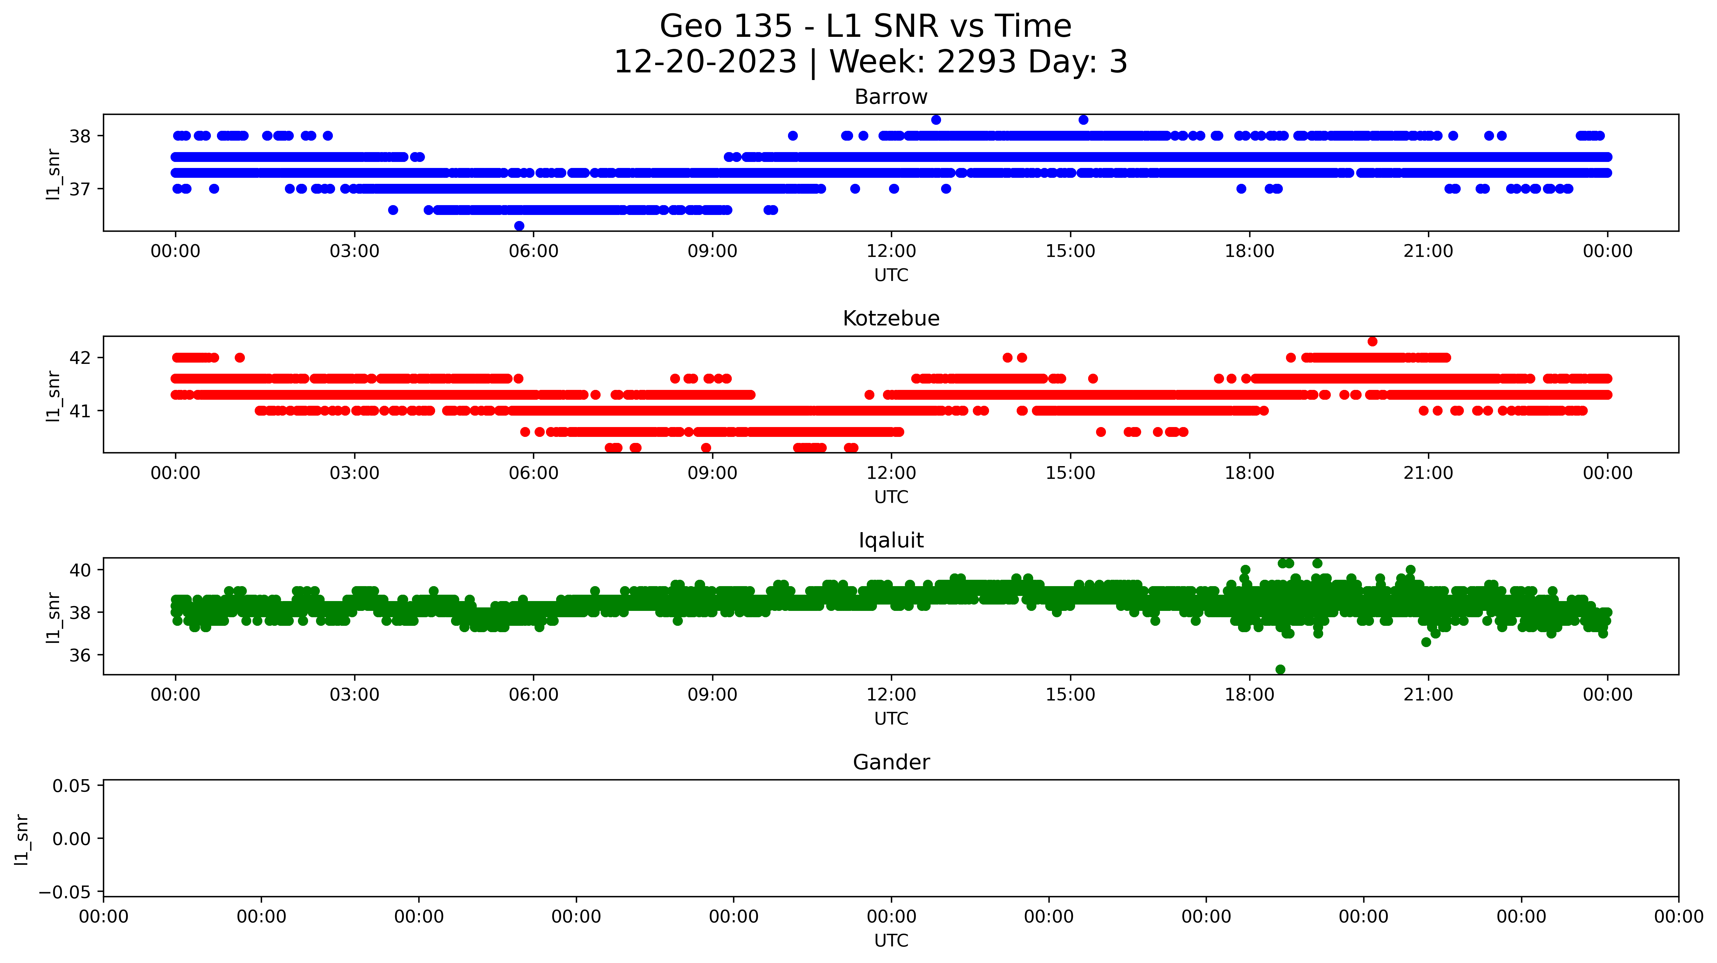Click the 15:00 tick label on Kotzebue plot

(1070, 473)
